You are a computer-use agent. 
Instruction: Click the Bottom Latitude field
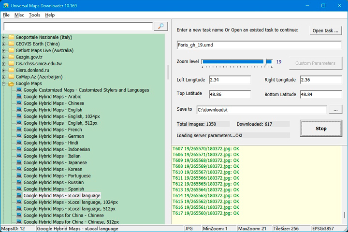pos(321,94)
